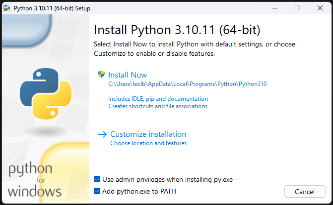Click the "Includes IDLE, pip and documentation" line
333x205 pixels.
158,99
